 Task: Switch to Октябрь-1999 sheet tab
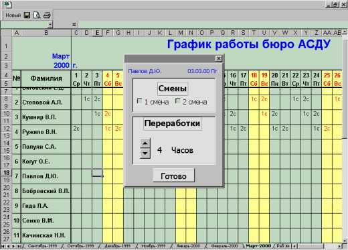pyautogui.click(x=80, y=246)
